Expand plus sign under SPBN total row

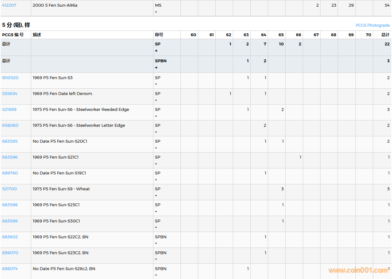[156, 68]
